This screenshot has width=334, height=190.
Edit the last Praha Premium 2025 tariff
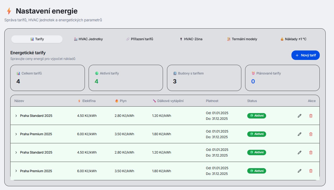pos(299,171)
